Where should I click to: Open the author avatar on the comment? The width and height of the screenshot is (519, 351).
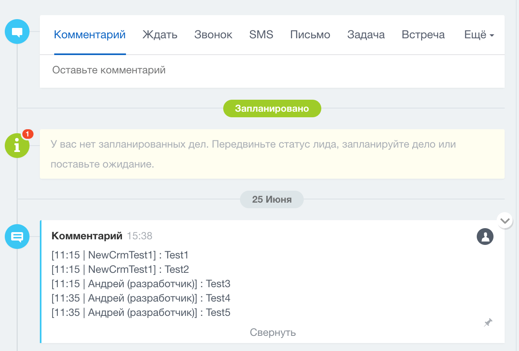(485, 237)
